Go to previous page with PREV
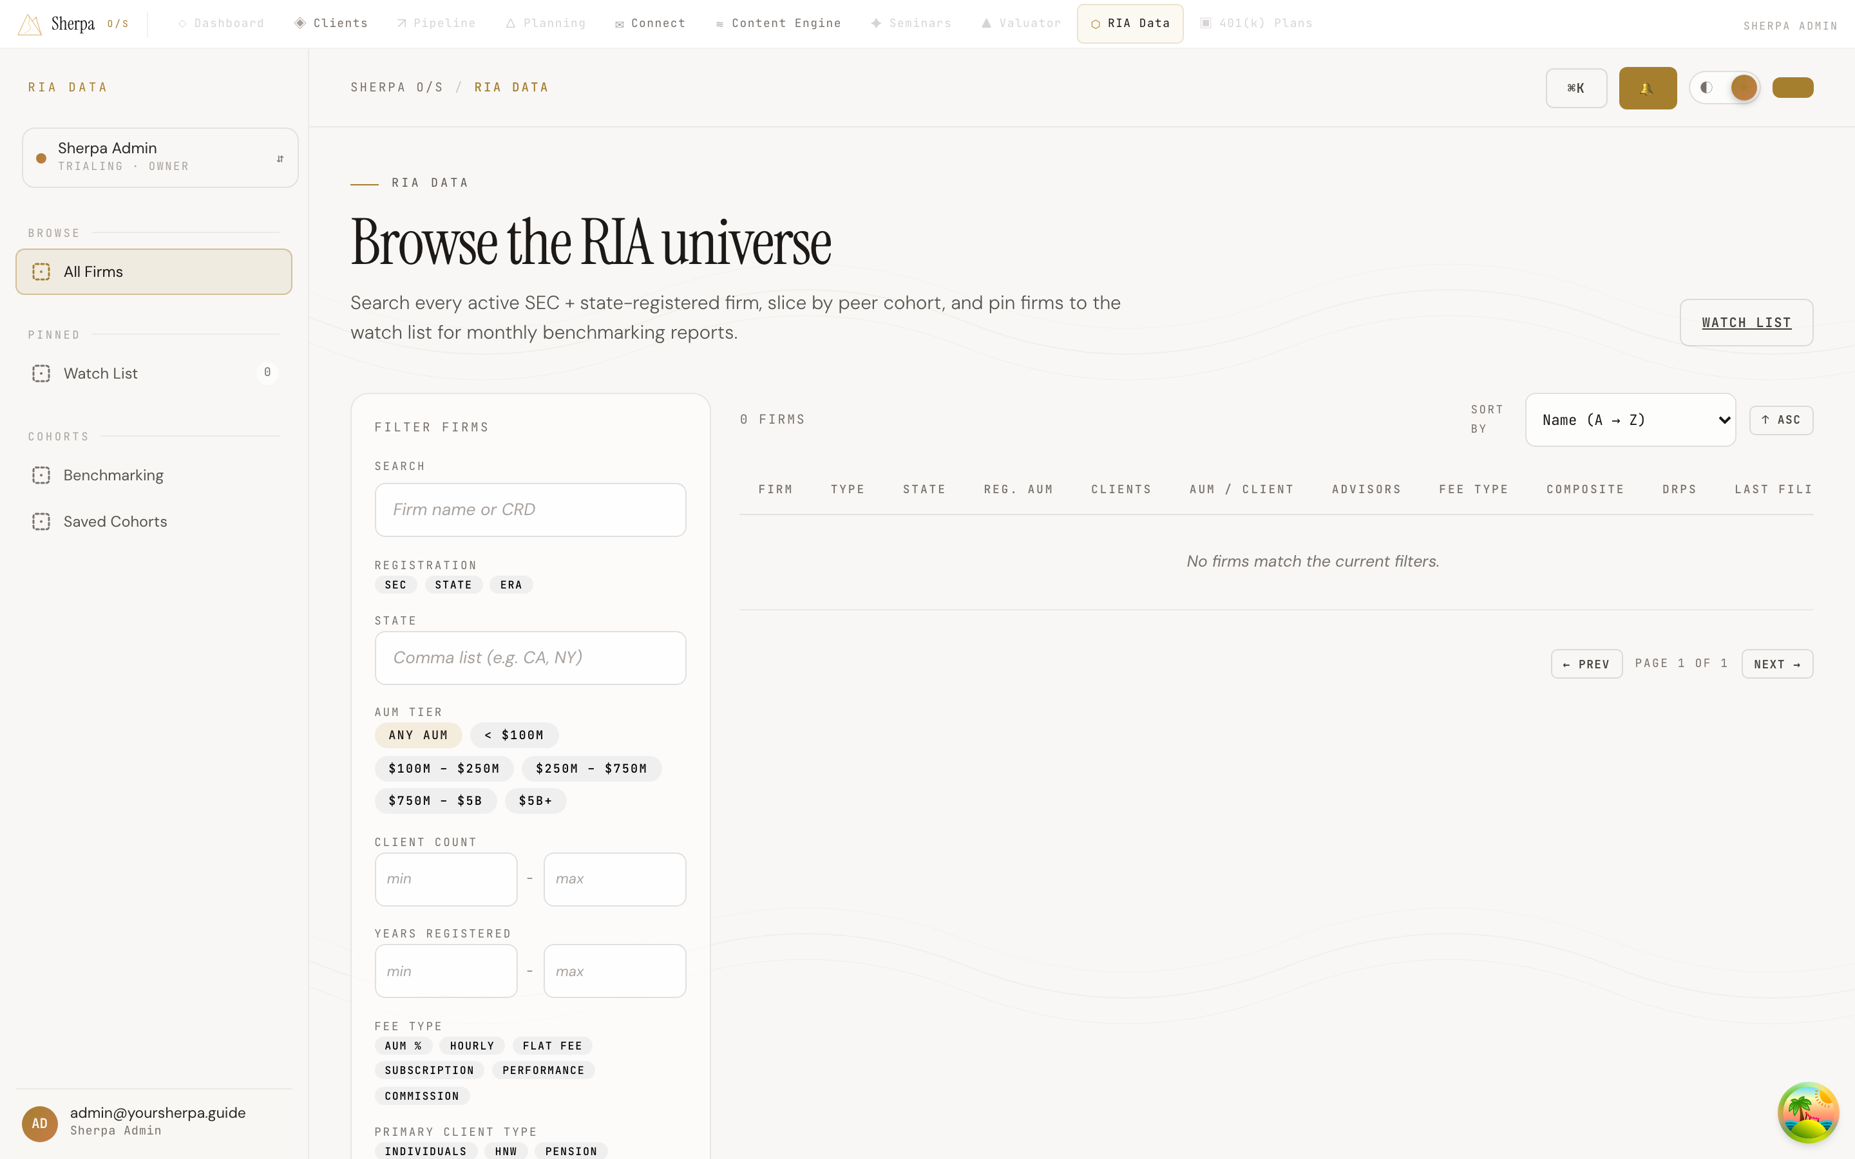This screenshot has width=1855, height=1159. pyautogui.click(x=1586, y=664)
